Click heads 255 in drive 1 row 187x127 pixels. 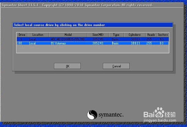tap(149, 39)
